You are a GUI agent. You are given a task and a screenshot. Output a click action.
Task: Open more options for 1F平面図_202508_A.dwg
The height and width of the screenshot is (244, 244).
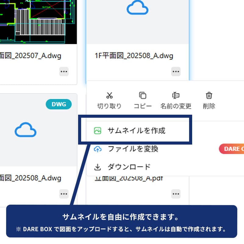tap(176, 72)
